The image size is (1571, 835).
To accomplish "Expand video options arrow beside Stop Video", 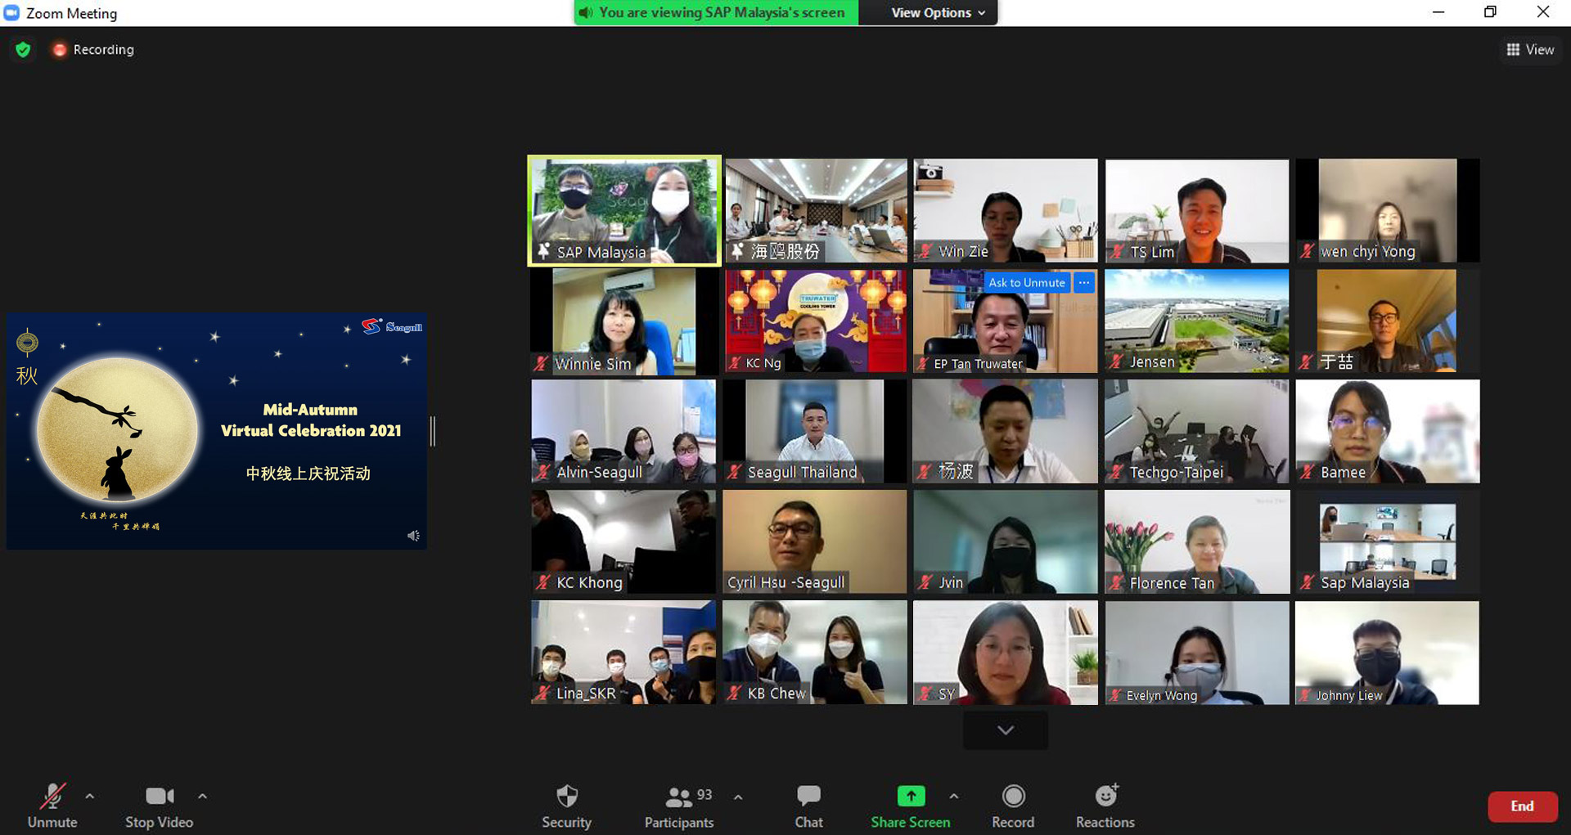I will pos(202,796).
